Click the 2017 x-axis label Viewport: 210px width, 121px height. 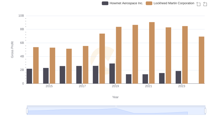(82, 86)
